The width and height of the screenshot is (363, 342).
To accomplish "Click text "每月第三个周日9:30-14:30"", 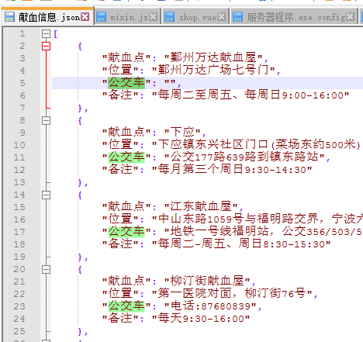I will coord(232,169).
